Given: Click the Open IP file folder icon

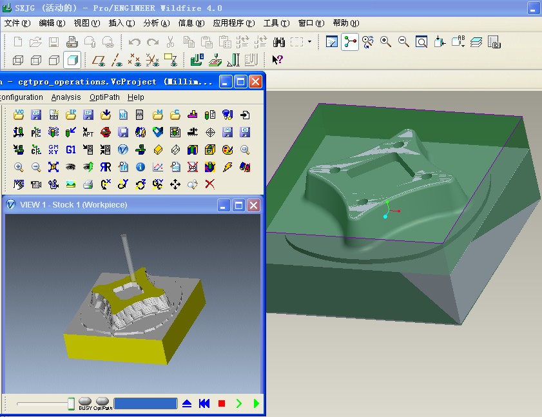Looking at the screenshot, I should coord(71,115).
